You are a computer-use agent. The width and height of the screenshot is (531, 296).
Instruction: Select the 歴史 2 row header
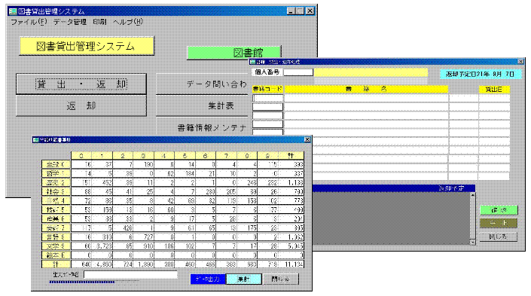click(56, 182)
